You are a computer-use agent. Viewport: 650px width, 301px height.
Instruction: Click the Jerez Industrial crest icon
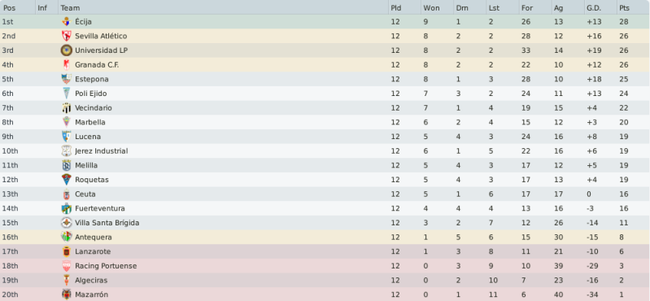pos(67,151)
